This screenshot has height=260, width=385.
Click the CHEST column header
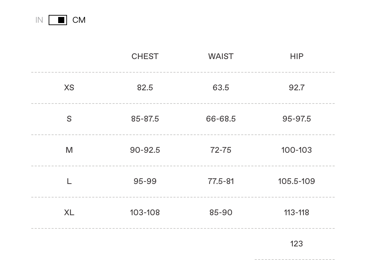[x=145, y=56]
